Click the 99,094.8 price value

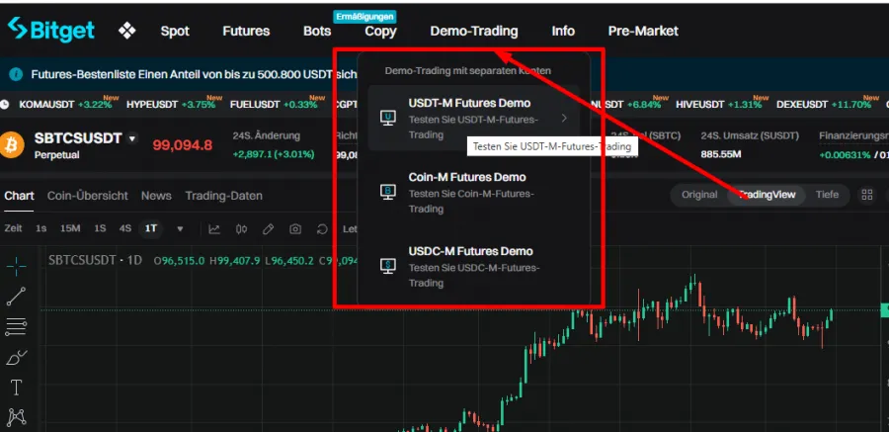183,145
